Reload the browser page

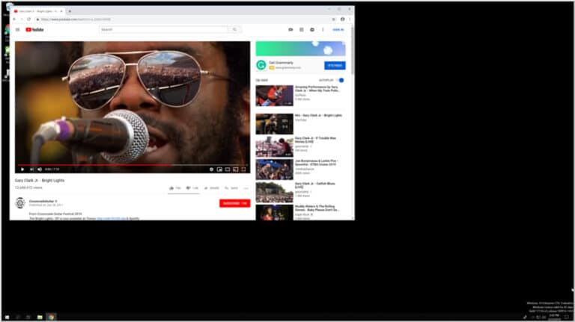click(x=28, y=19)
